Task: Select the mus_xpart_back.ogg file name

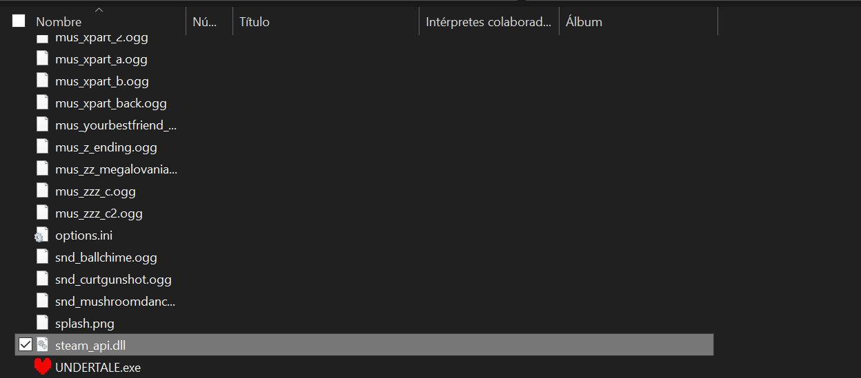Action: coord(111,103)
